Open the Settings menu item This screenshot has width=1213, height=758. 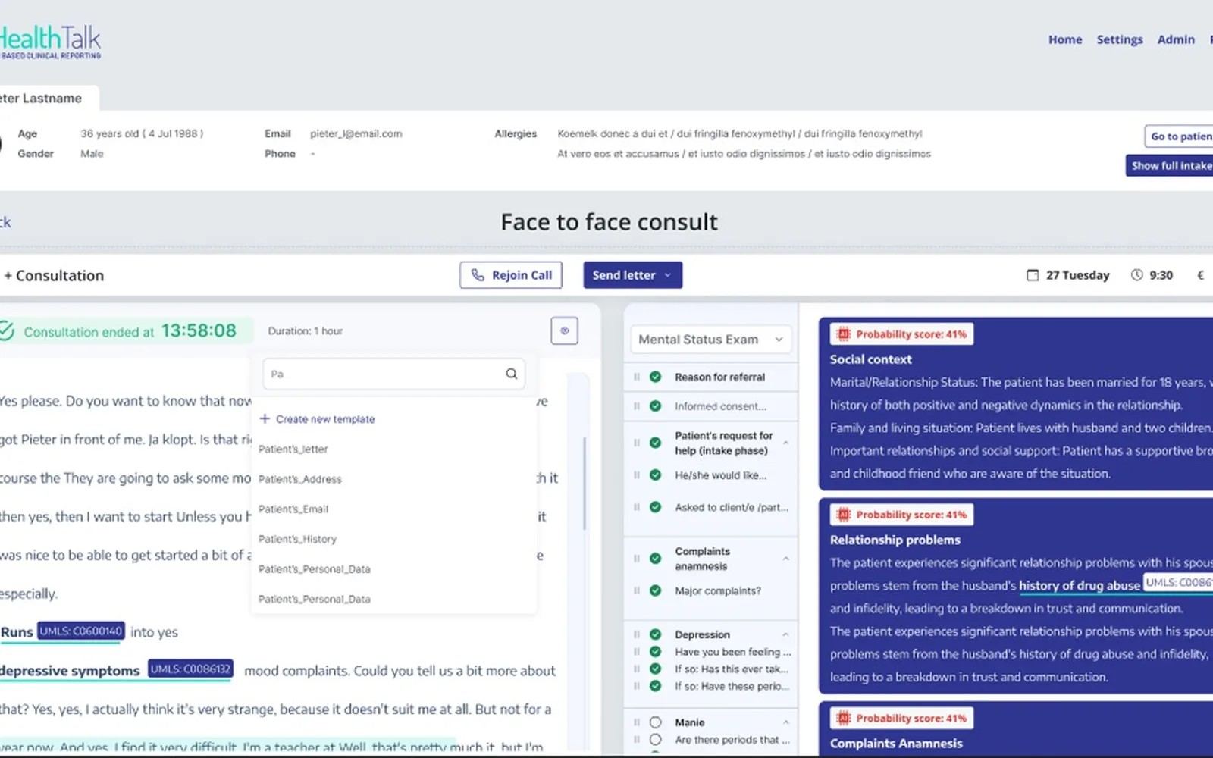pyautogui.click(x=1120, y=39)
